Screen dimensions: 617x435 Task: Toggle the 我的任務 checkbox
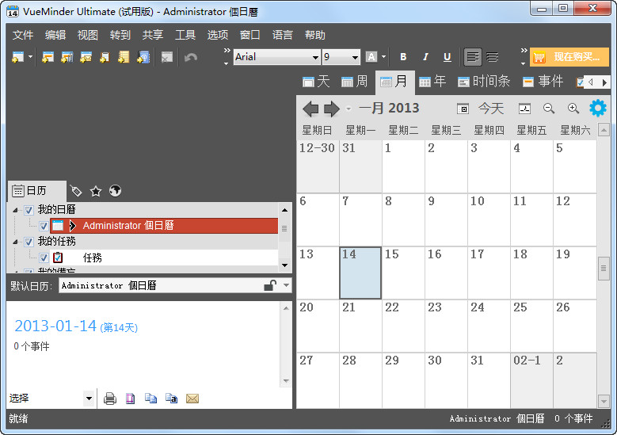(x=29, y=242)
